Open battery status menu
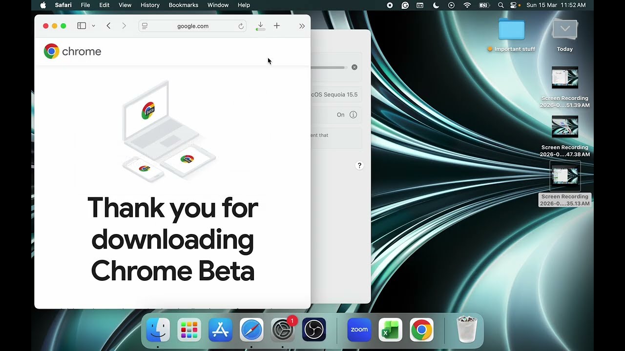The width and height of the screenshot is (625, 351). click(484, 5)
